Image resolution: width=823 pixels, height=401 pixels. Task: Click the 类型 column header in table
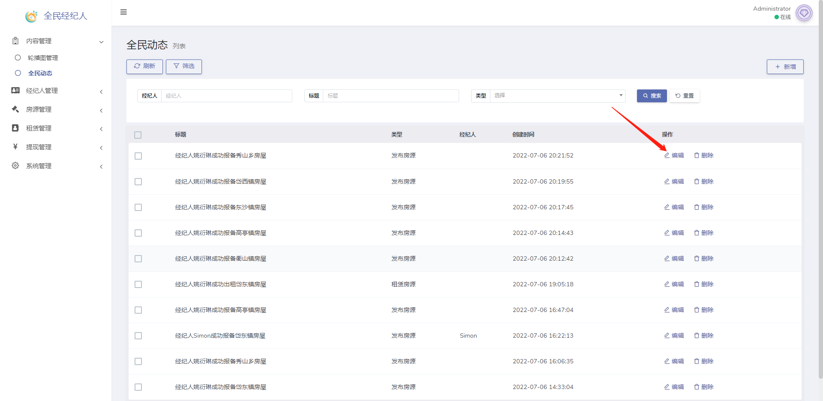(396, 134)
